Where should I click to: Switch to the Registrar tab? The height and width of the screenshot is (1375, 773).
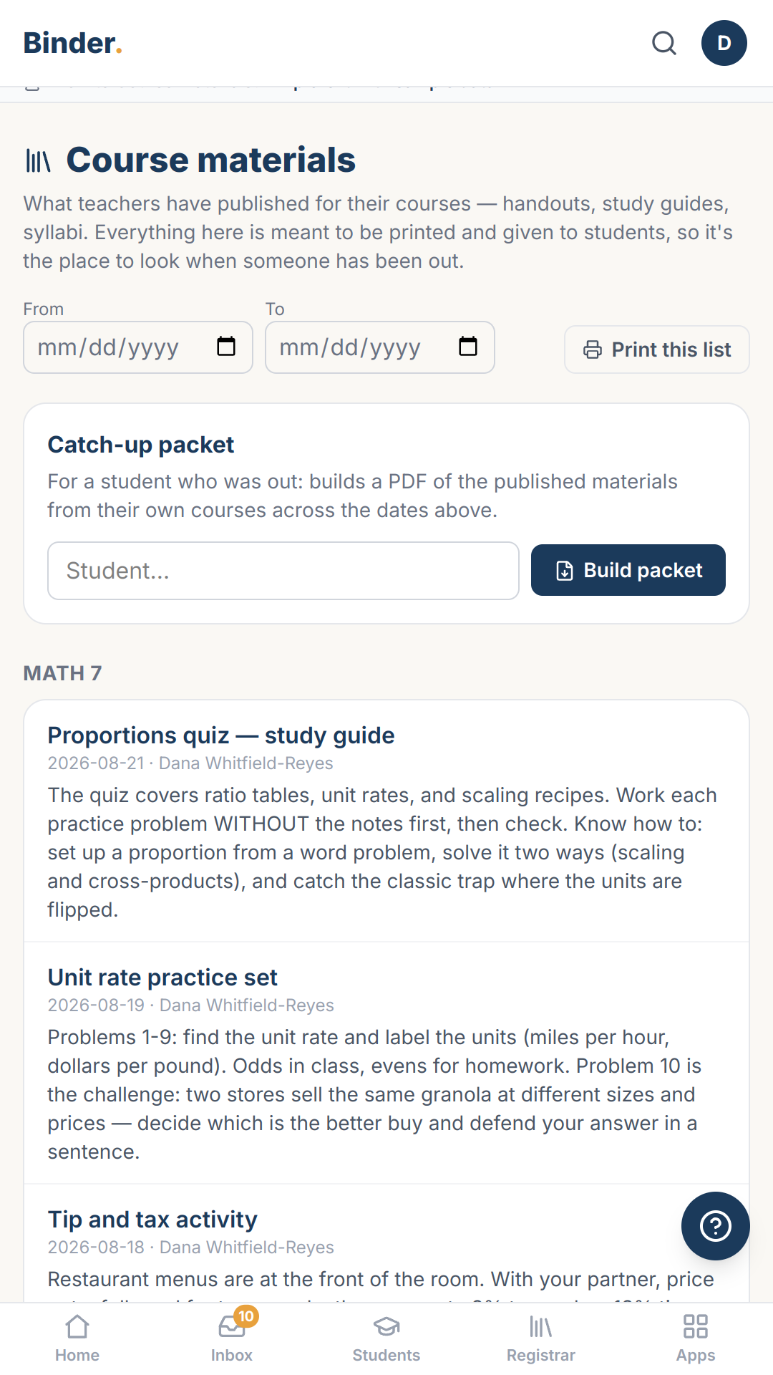541,1338
